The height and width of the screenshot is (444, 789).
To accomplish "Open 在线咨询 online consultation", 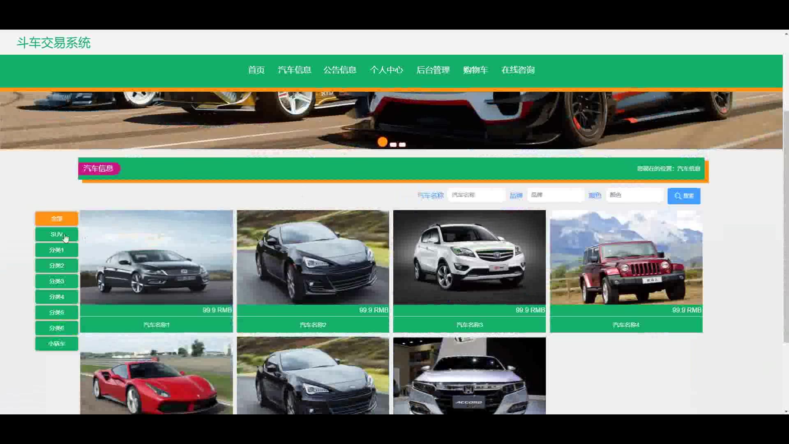I will coord(518,70).
